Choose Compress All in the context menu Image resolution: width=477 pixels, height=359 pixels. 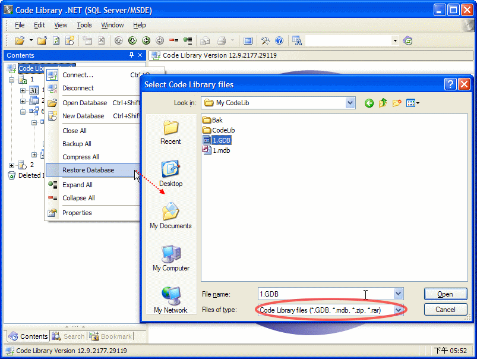[93, 157]
